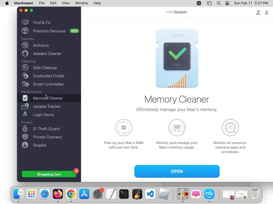This screenshot has width=273, height=204.
Task: Open Control Center in menu bar
Action: point(227,3)
